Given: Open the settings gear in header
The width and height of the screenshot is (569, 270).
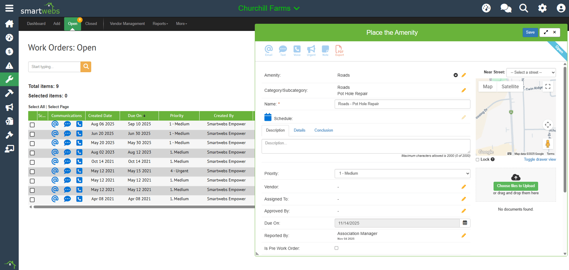Looking at the screenshot, I should coord(543,8).
